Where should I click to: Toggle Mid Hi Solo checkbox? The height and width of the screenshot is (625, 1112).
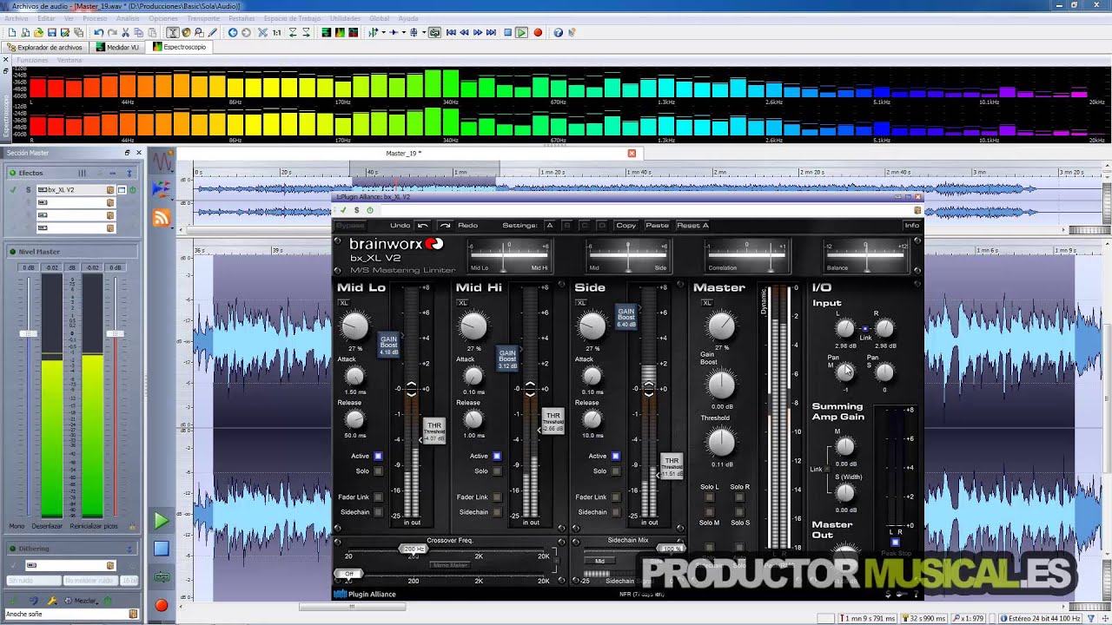tap(497, 471)
